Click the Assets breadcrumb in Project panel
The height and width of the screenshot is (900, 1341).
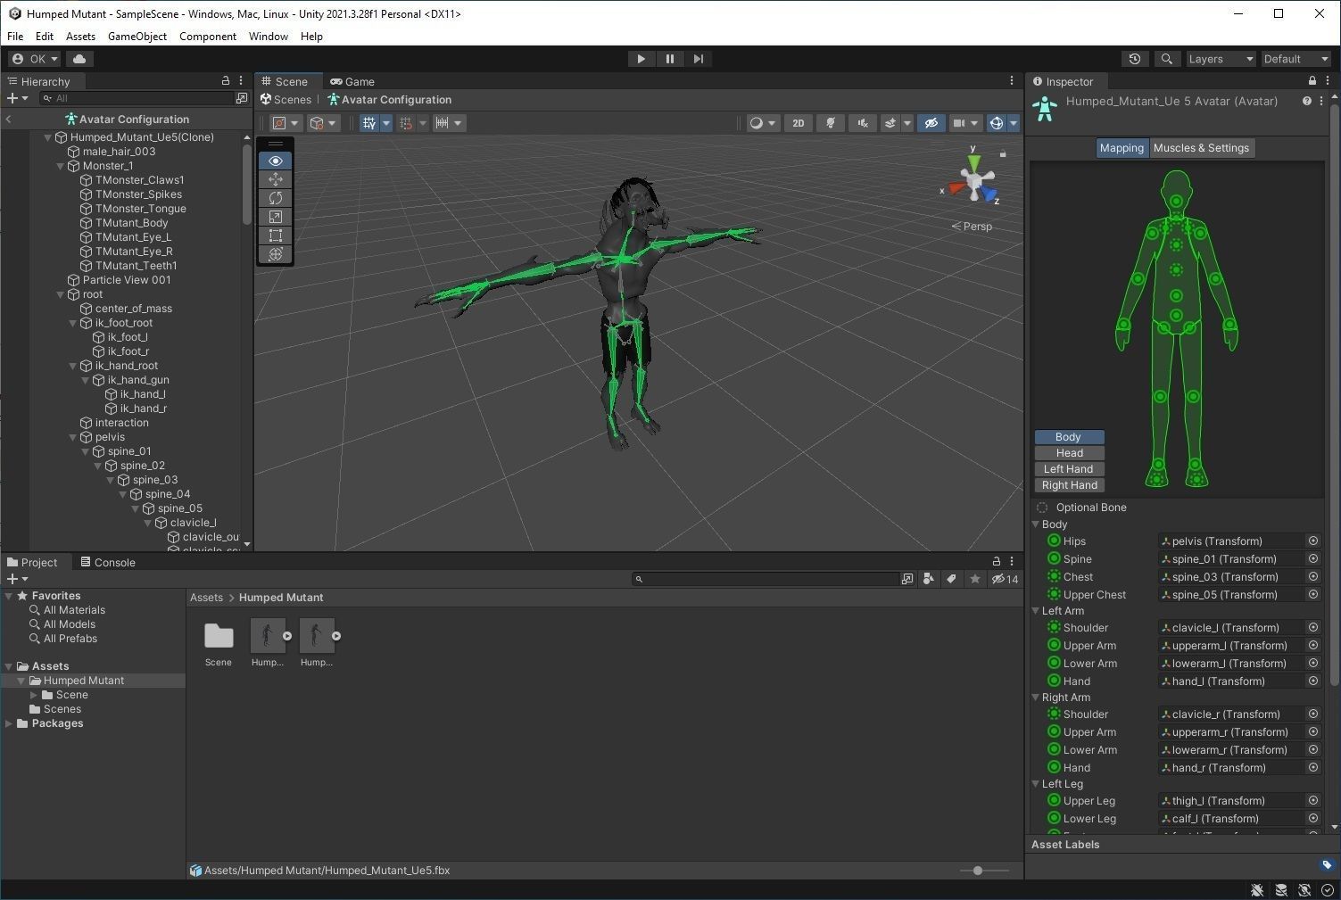point(206,598)
